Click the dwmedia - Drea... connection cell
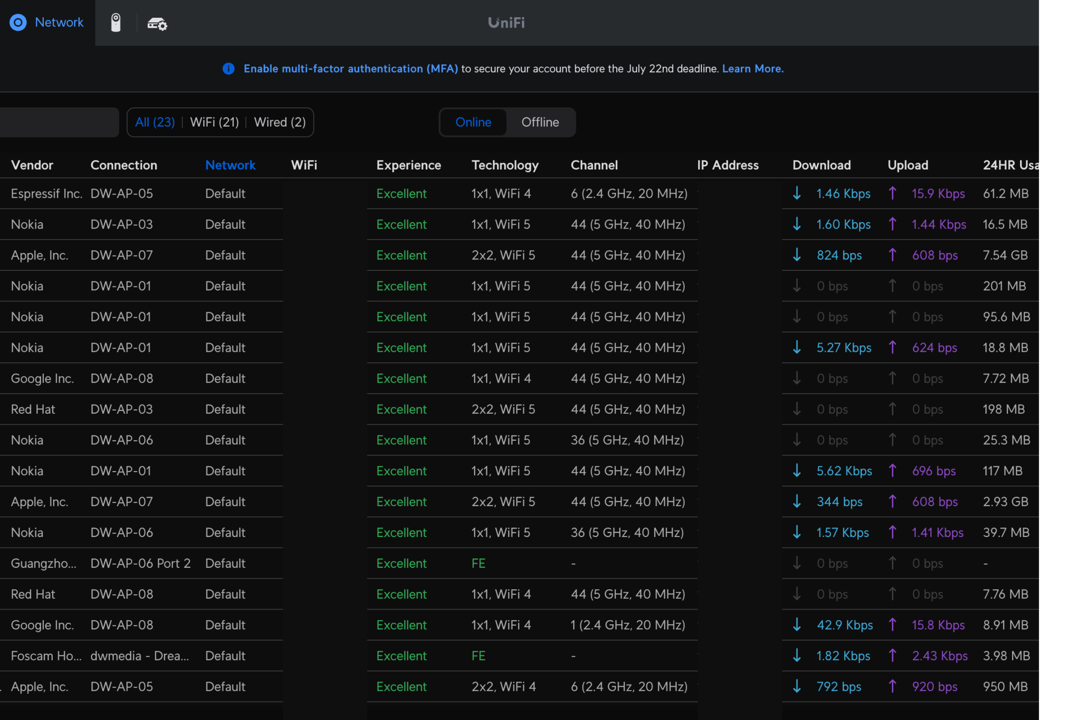 click(x=140, y=655)
